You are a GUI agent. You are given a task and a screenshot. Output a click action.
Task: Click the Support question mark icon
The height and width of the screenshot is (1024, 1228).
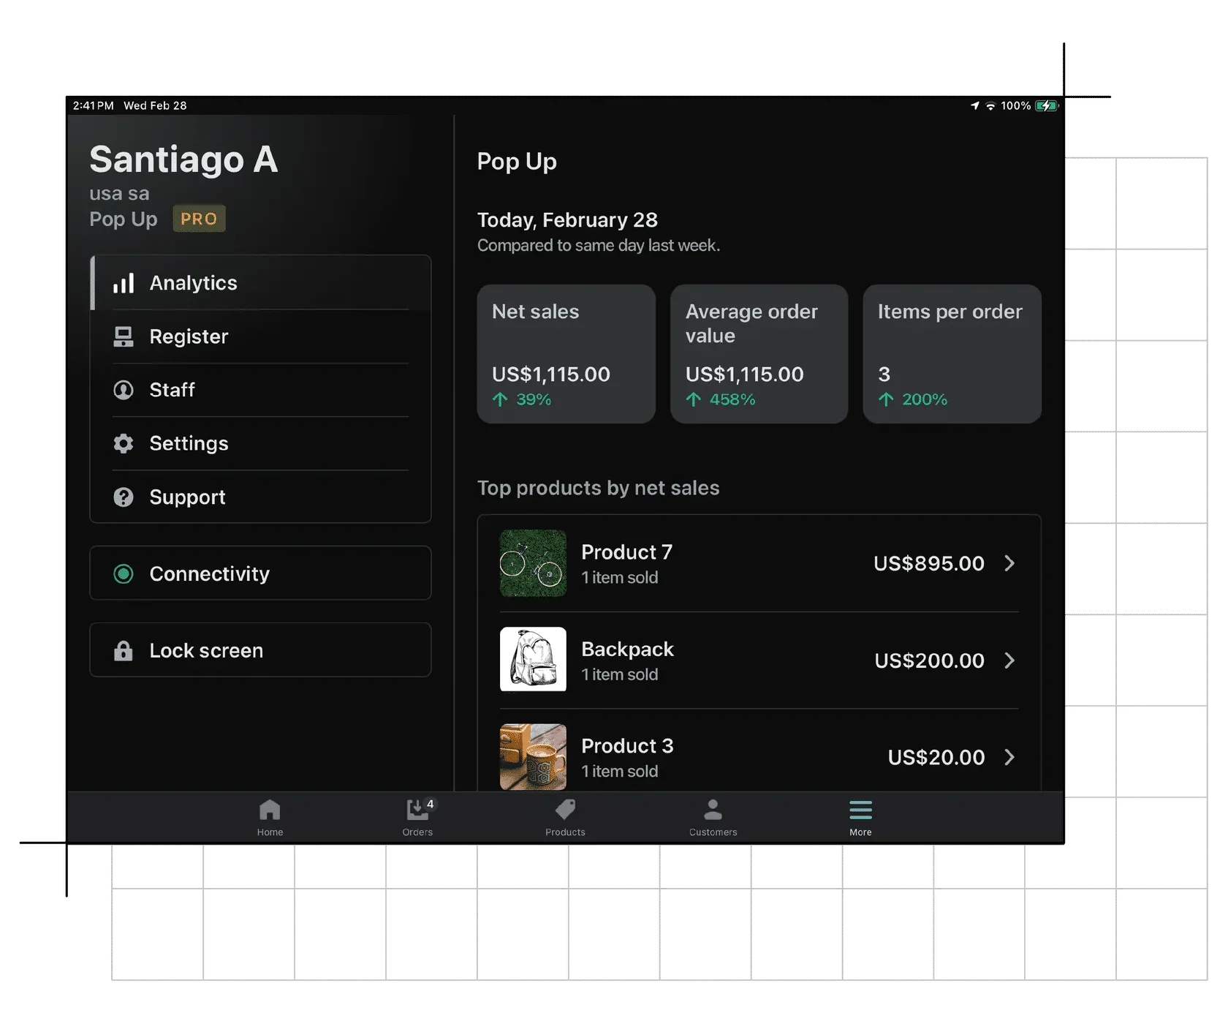click(x=124, y=497)
